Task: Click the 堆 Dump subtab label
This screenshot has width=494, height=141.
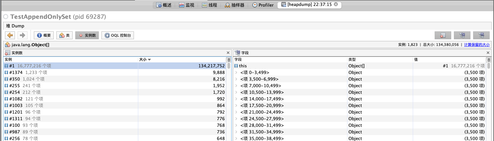Action: [x=15, y=26]
